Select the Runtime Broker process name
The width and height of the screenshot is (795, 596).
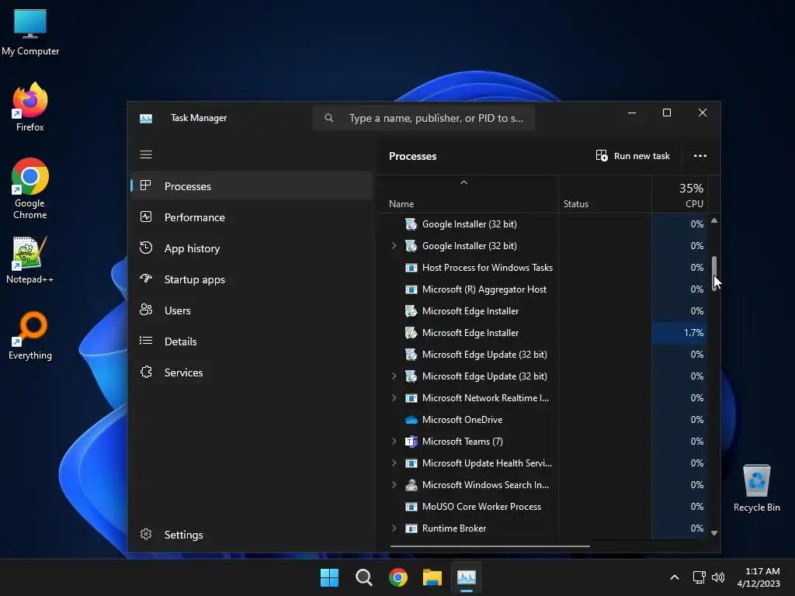pos(453,528)
